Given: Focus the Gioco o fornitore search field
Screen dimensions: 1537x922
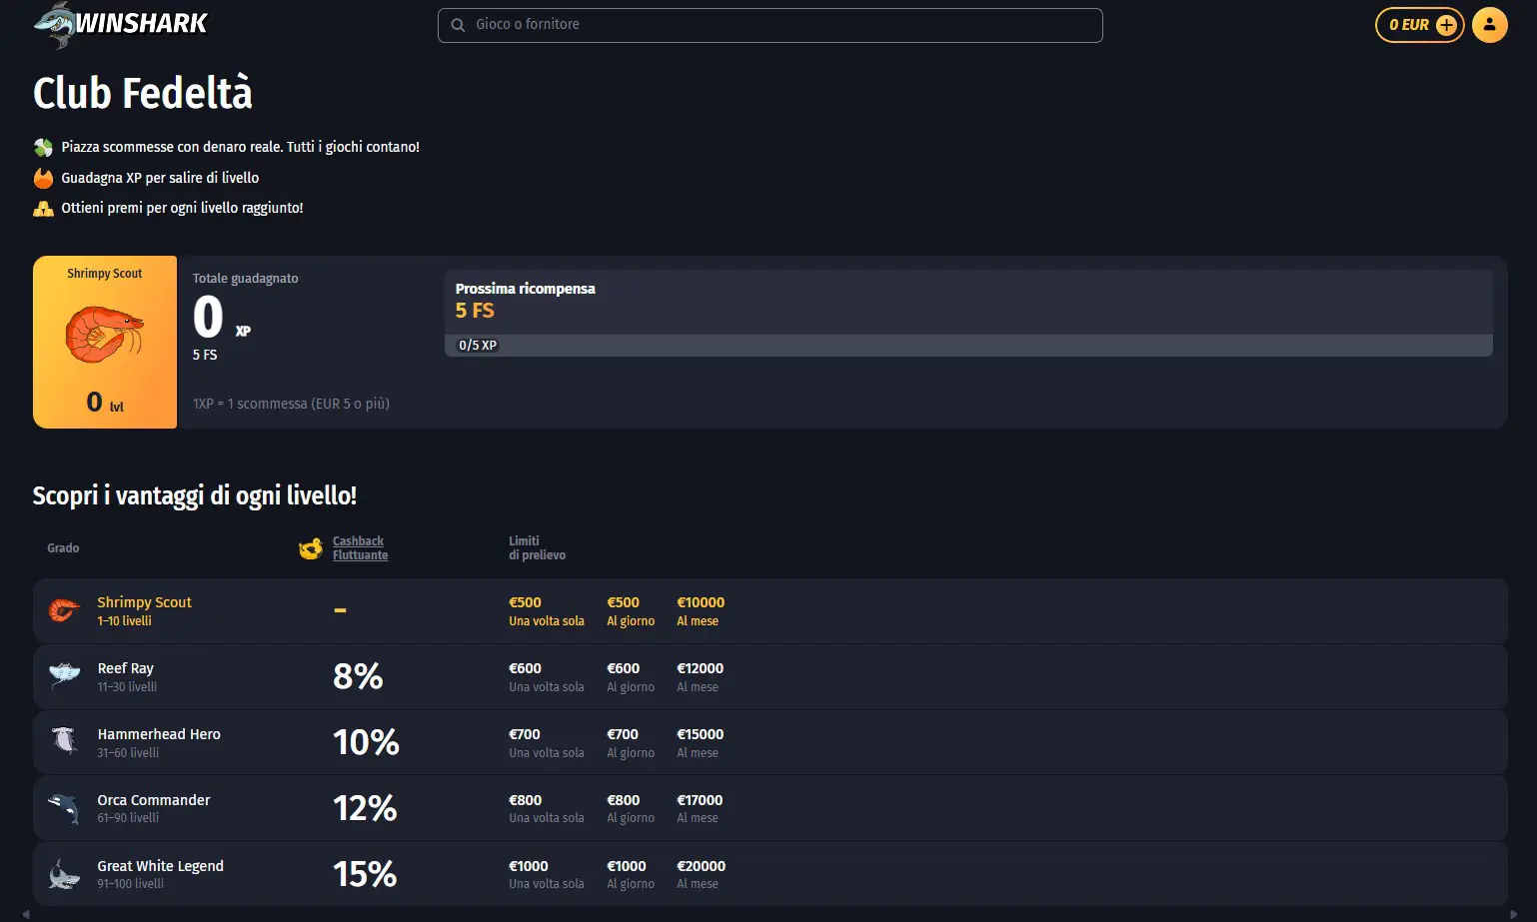Looking at the screenshot, I should pyautogui.click(x=769, y=25).
